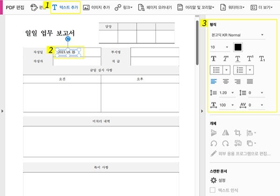Select the 텍스트 추가 tool
This screenshot has width=280, height=196.
pos(65,7)
